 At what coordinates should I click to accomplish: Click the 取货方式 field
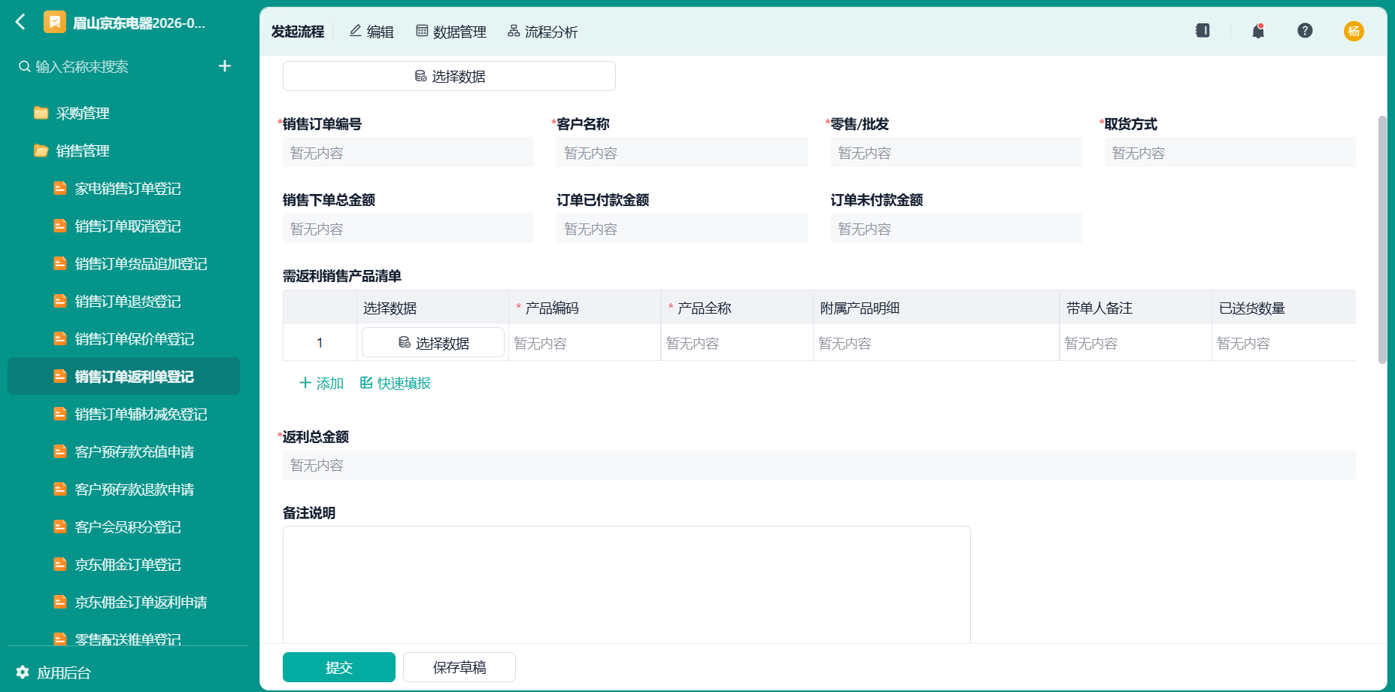1230,153
